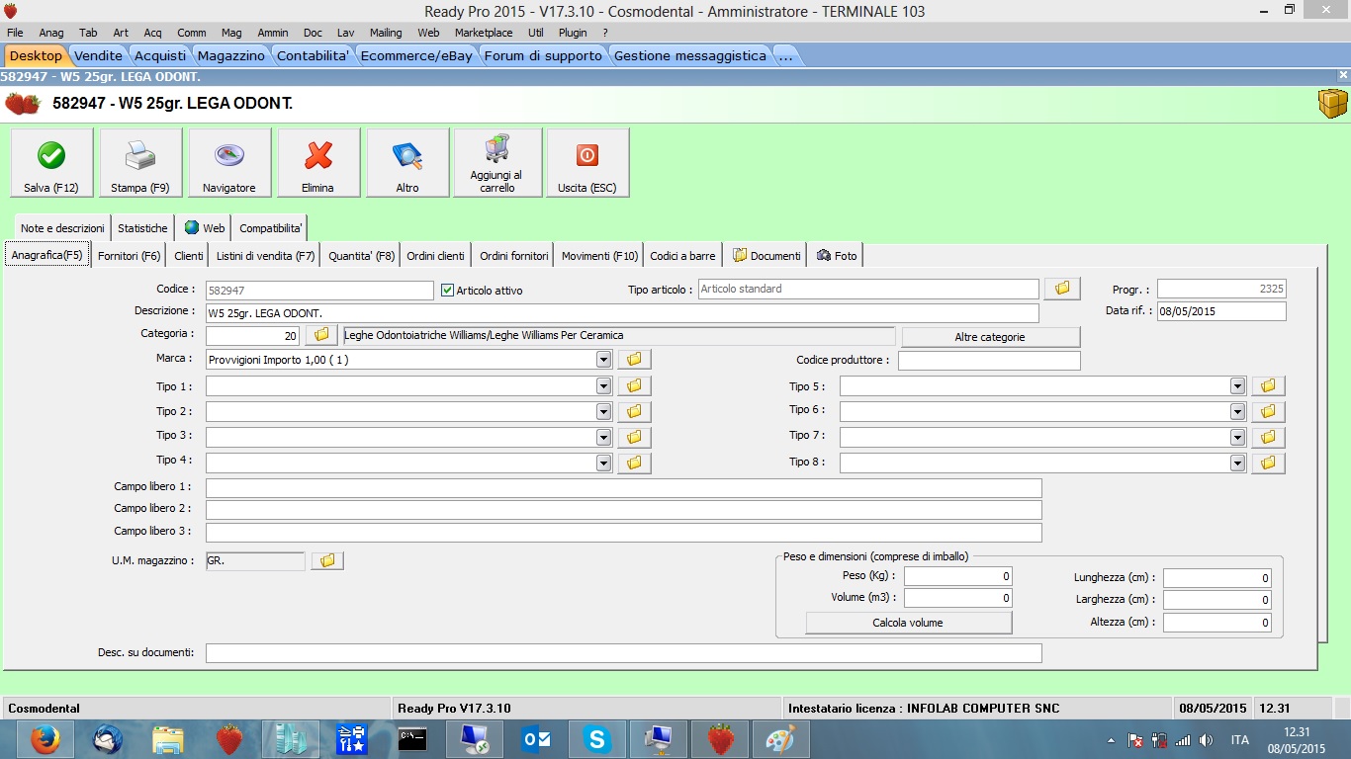The image size is (1351, 759).
Task: Open the Mag menu
Action: 231,33
